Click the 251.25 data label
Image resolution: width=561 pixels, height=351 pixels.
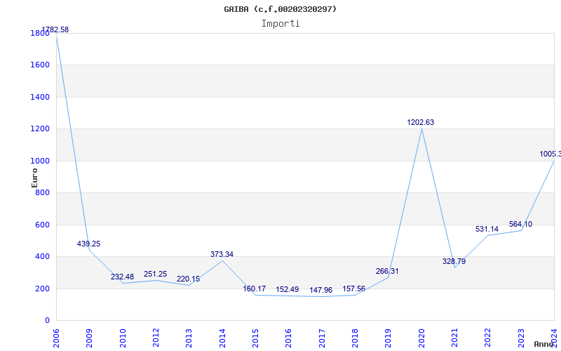coord(155,274)
